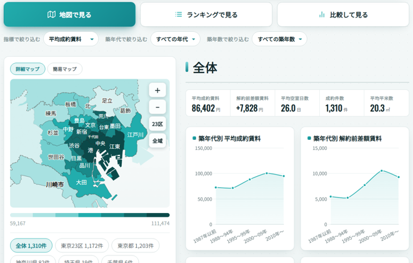This screenshot has height=263, width=413.
Task: Zoom in the map with plus button
Action: (x=157, y=91)
